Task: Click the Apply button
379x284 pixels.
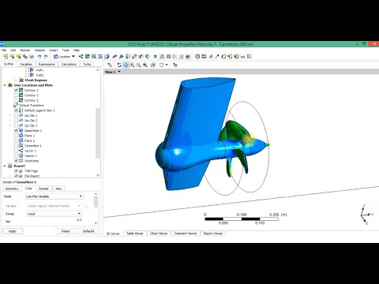Action: pyautogui.click(x=13, y=231)
